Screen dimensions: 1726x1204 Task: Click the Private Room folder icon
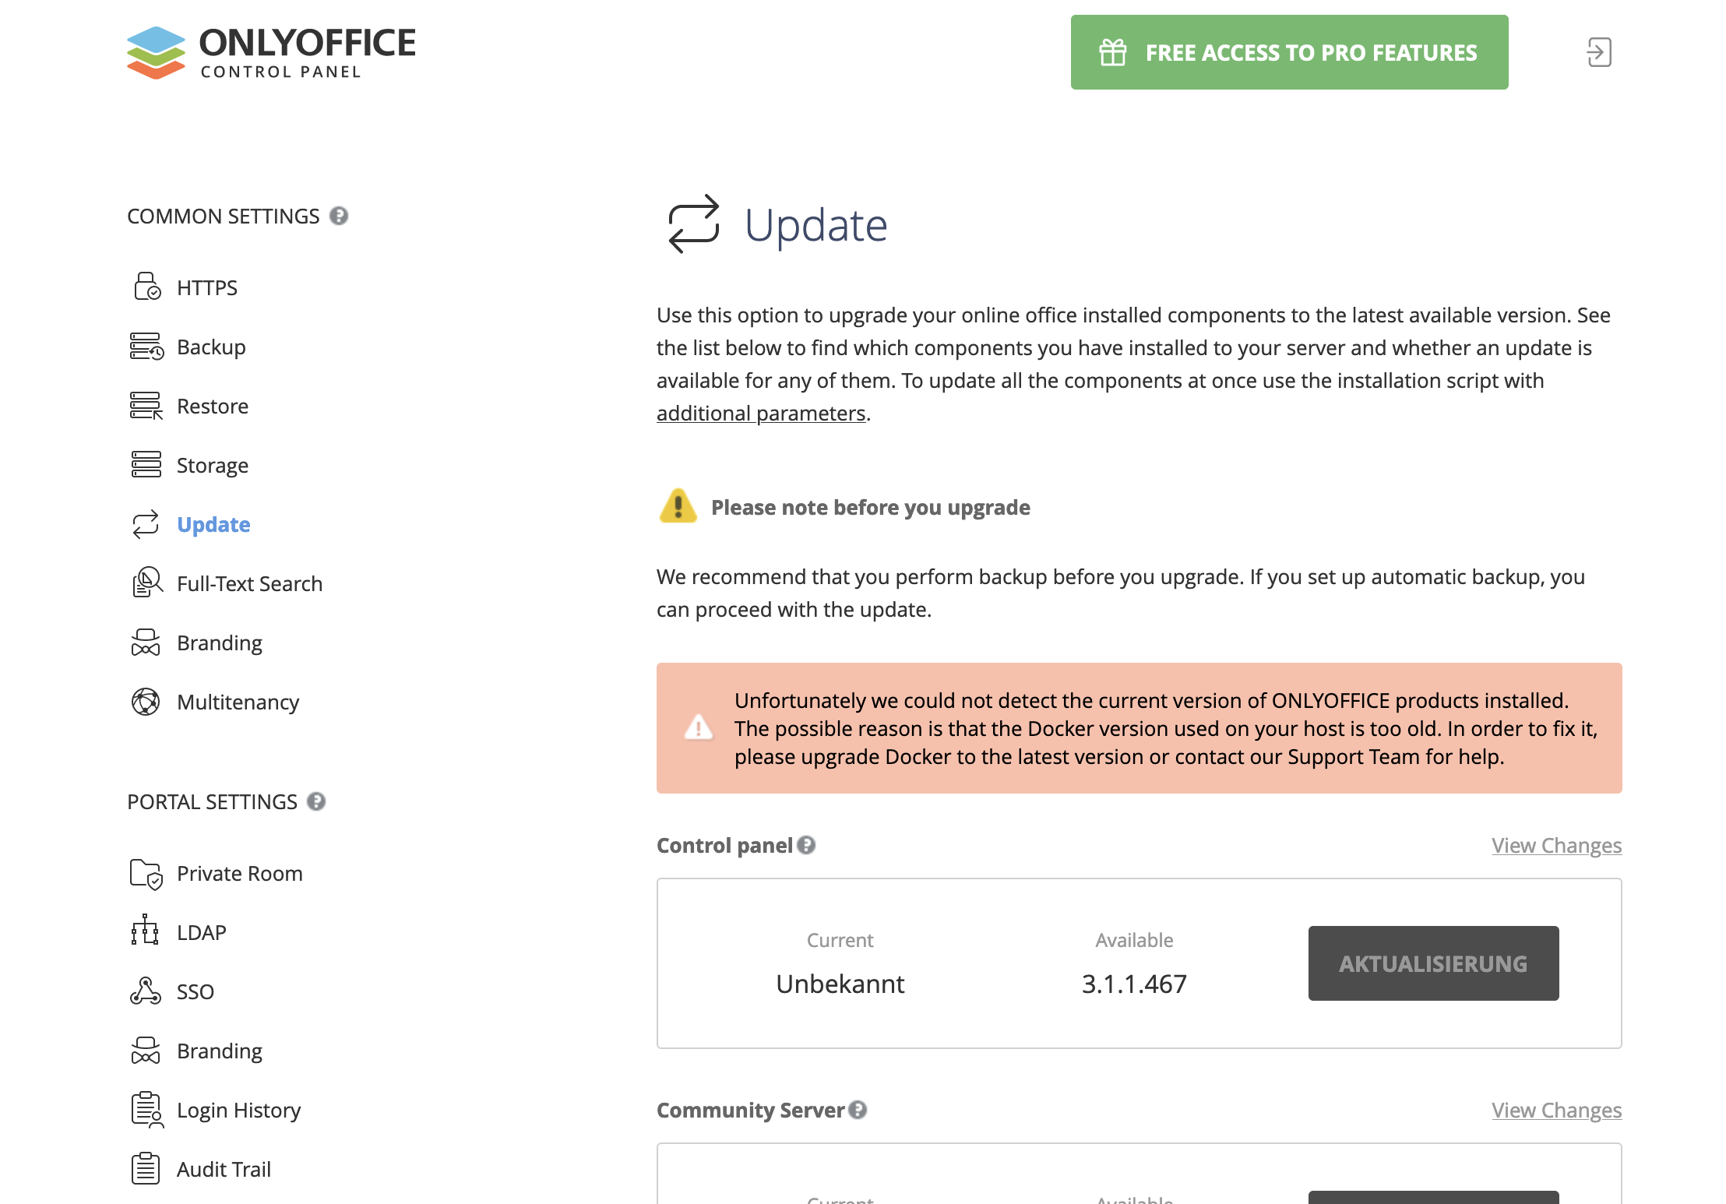tap(146, 873)
